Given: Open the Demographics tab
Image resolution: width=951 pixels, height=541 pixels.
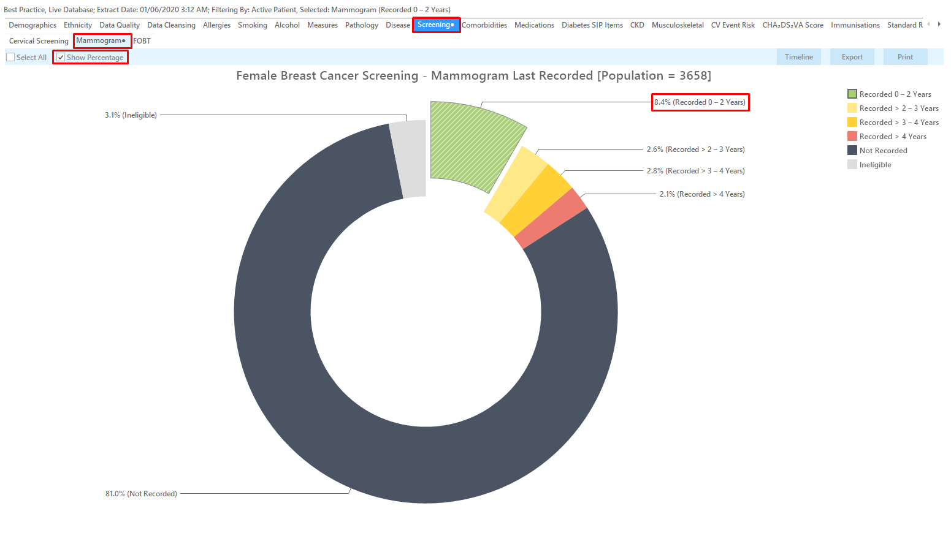Looking at the screenshot, I should pyautogui.click(x=32, y=25).
